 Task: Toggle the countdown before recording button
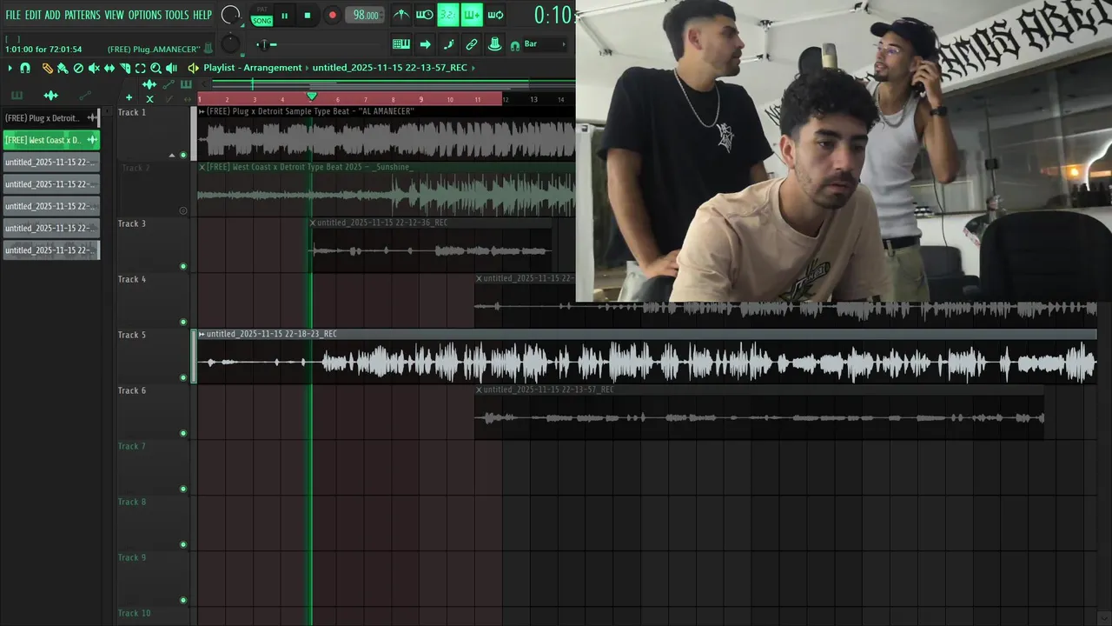pos(447,15)
